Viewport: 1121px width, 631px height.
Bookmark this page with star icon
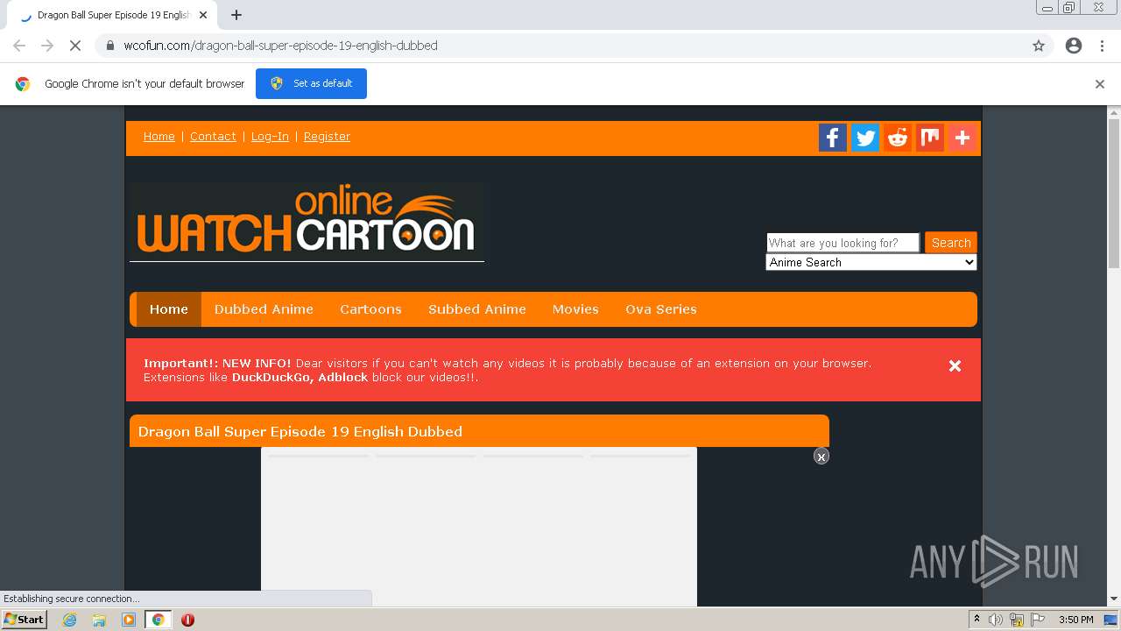[1039, 46]
